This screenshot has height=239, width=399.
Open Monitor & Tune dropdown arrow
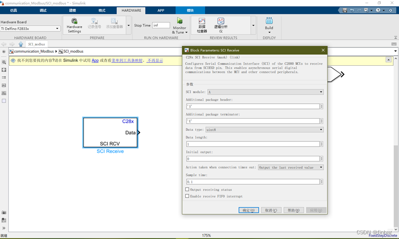pyautogui.click(x=186, y=32)
